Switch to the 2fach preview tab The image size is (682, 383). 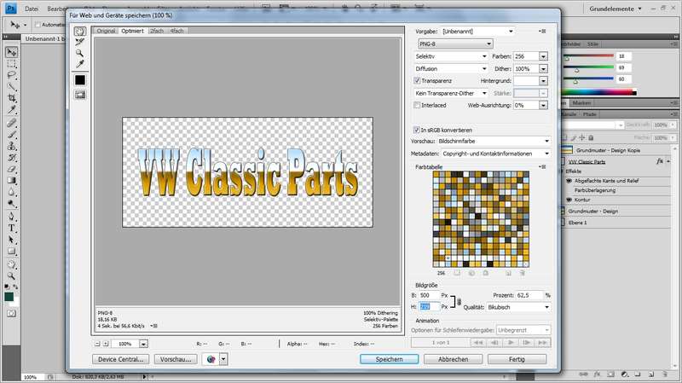pos(157,31)
